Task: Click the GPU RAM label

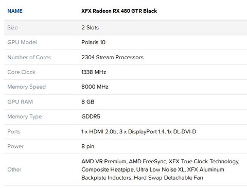Action: pyautogui.click(x=20, y=101)
